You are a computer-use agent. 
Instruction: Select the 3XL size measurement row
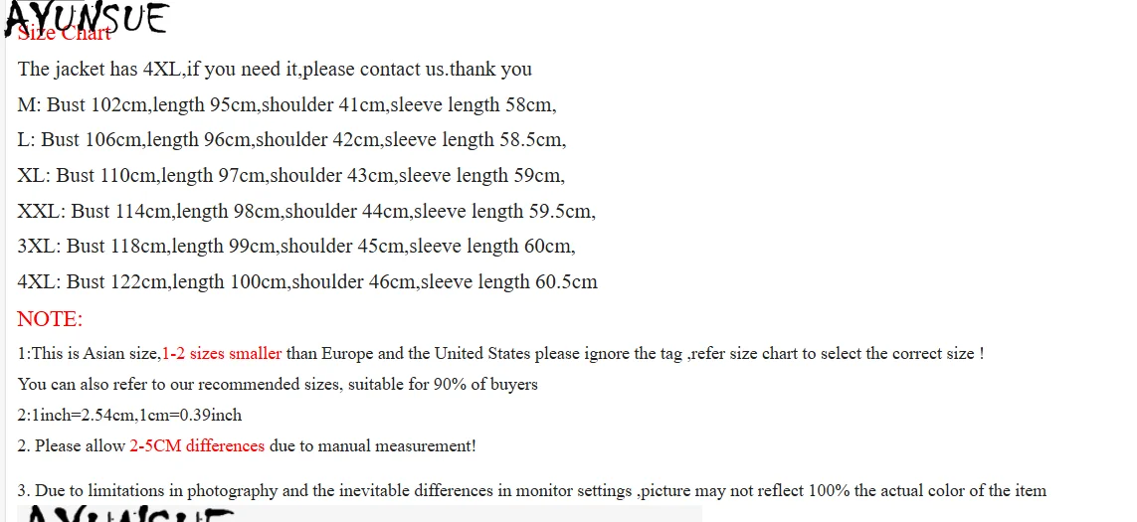pyautogui.click(x=296, y=246)
